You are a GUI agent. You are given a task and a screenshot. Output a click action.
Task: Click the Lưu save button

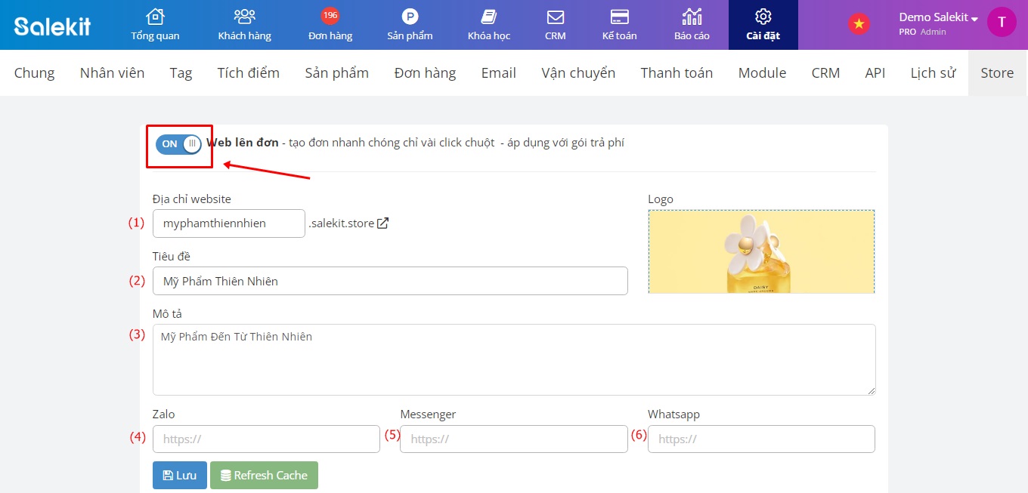click(179, 476)
